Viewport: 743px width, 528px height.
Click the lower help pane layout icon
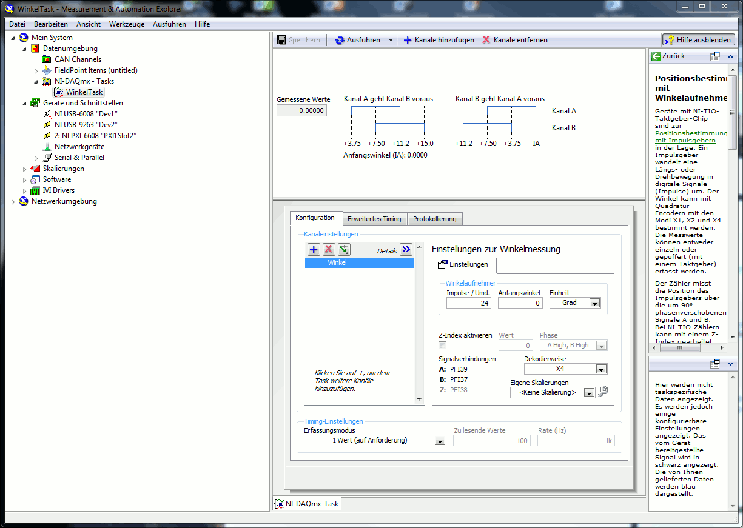tap(714, 364)
